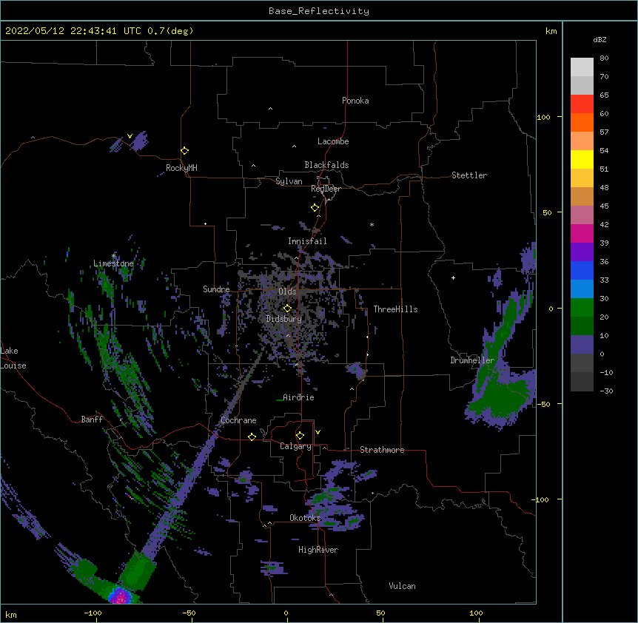This screenshot has width=638, height=623.
Task: Click the dBZ legend heading
Action: pyautogui.click(x=600, y=39)
